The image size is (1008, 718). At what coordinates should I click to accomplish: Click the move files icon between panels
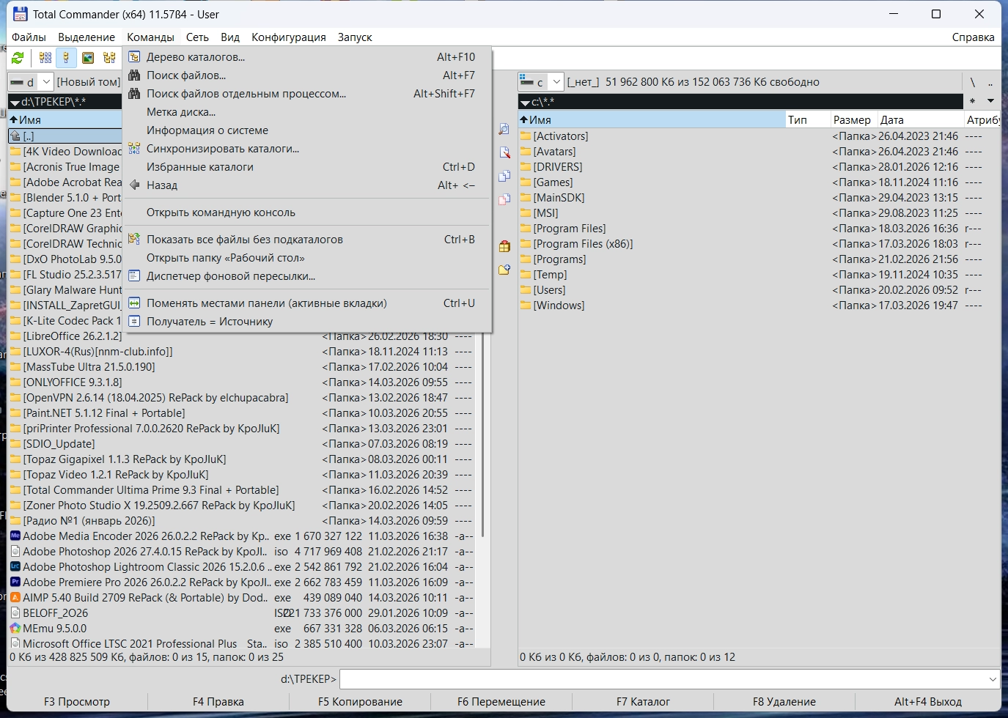pos(504,199)
